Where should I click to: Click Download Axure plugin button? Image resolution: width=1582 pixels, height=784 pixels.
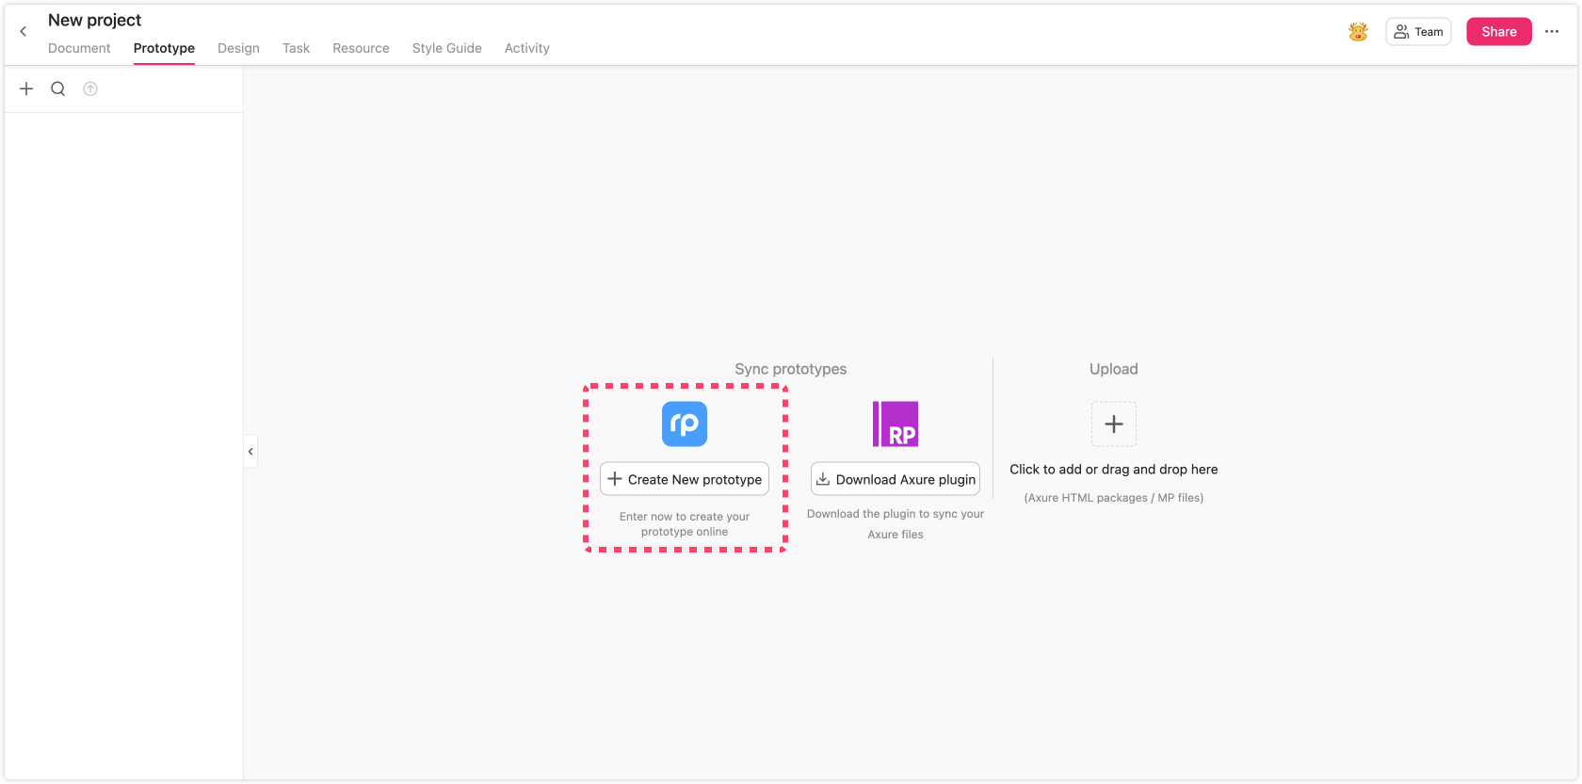(x=896, y=479)
